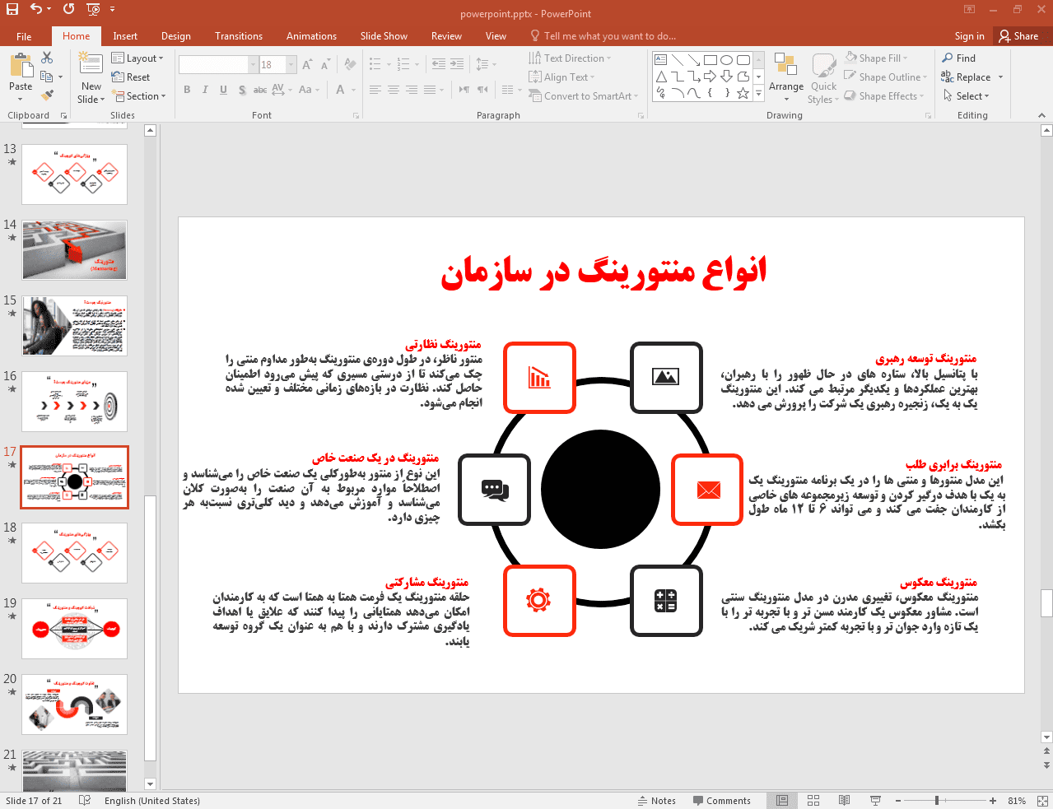The image size is (1053, 809).
Task: Toggle Bold formatting
Action: point(187,90)
